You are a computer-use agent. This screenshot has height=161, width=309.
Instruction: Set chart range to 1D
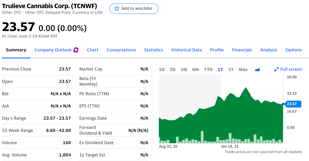click(162, 70)
